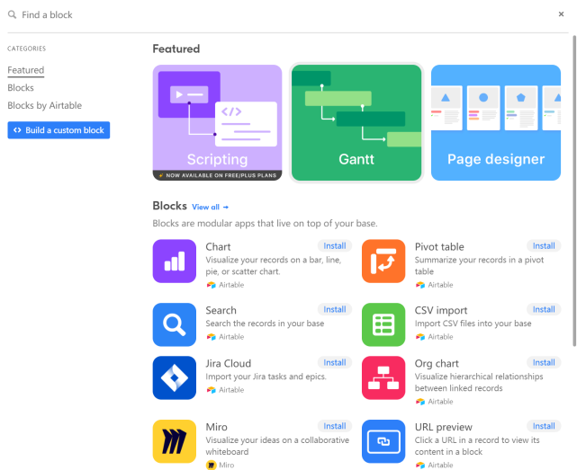577x470 pixels.
Task: Click the Chart block title
Action: coord(218,247)
